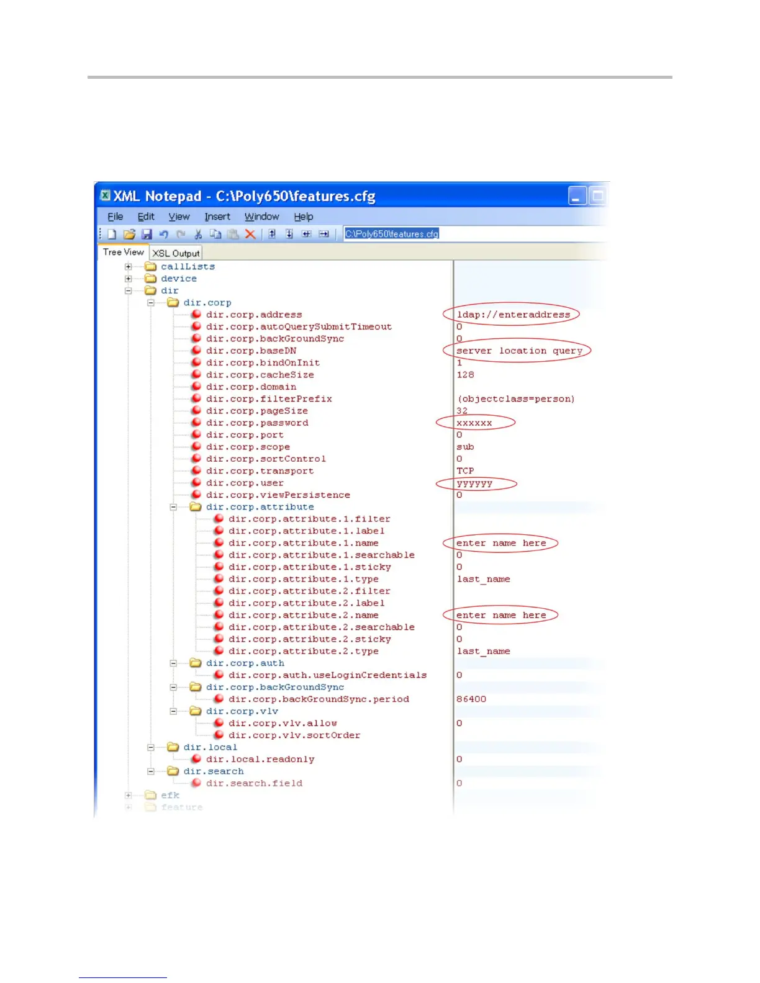
Task: Collapse the dir.corp.attribute node
Action: pyautogui.click(x=174, y=507)
